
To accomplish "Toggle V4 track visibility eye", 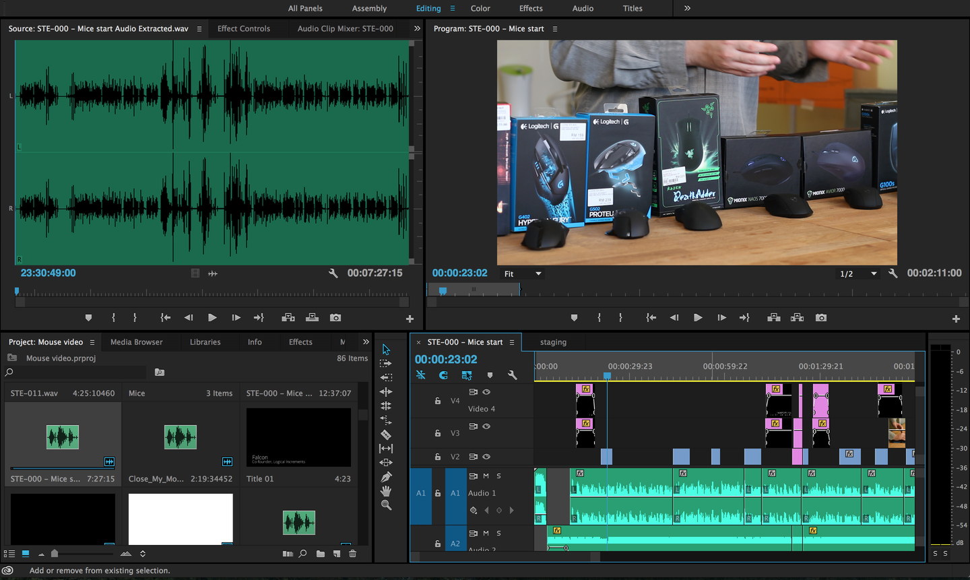I will 486,392.
